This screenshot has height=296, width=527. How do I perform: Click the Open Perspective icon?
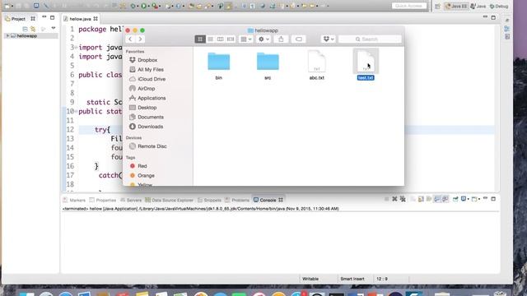click(x=437, y=6)
